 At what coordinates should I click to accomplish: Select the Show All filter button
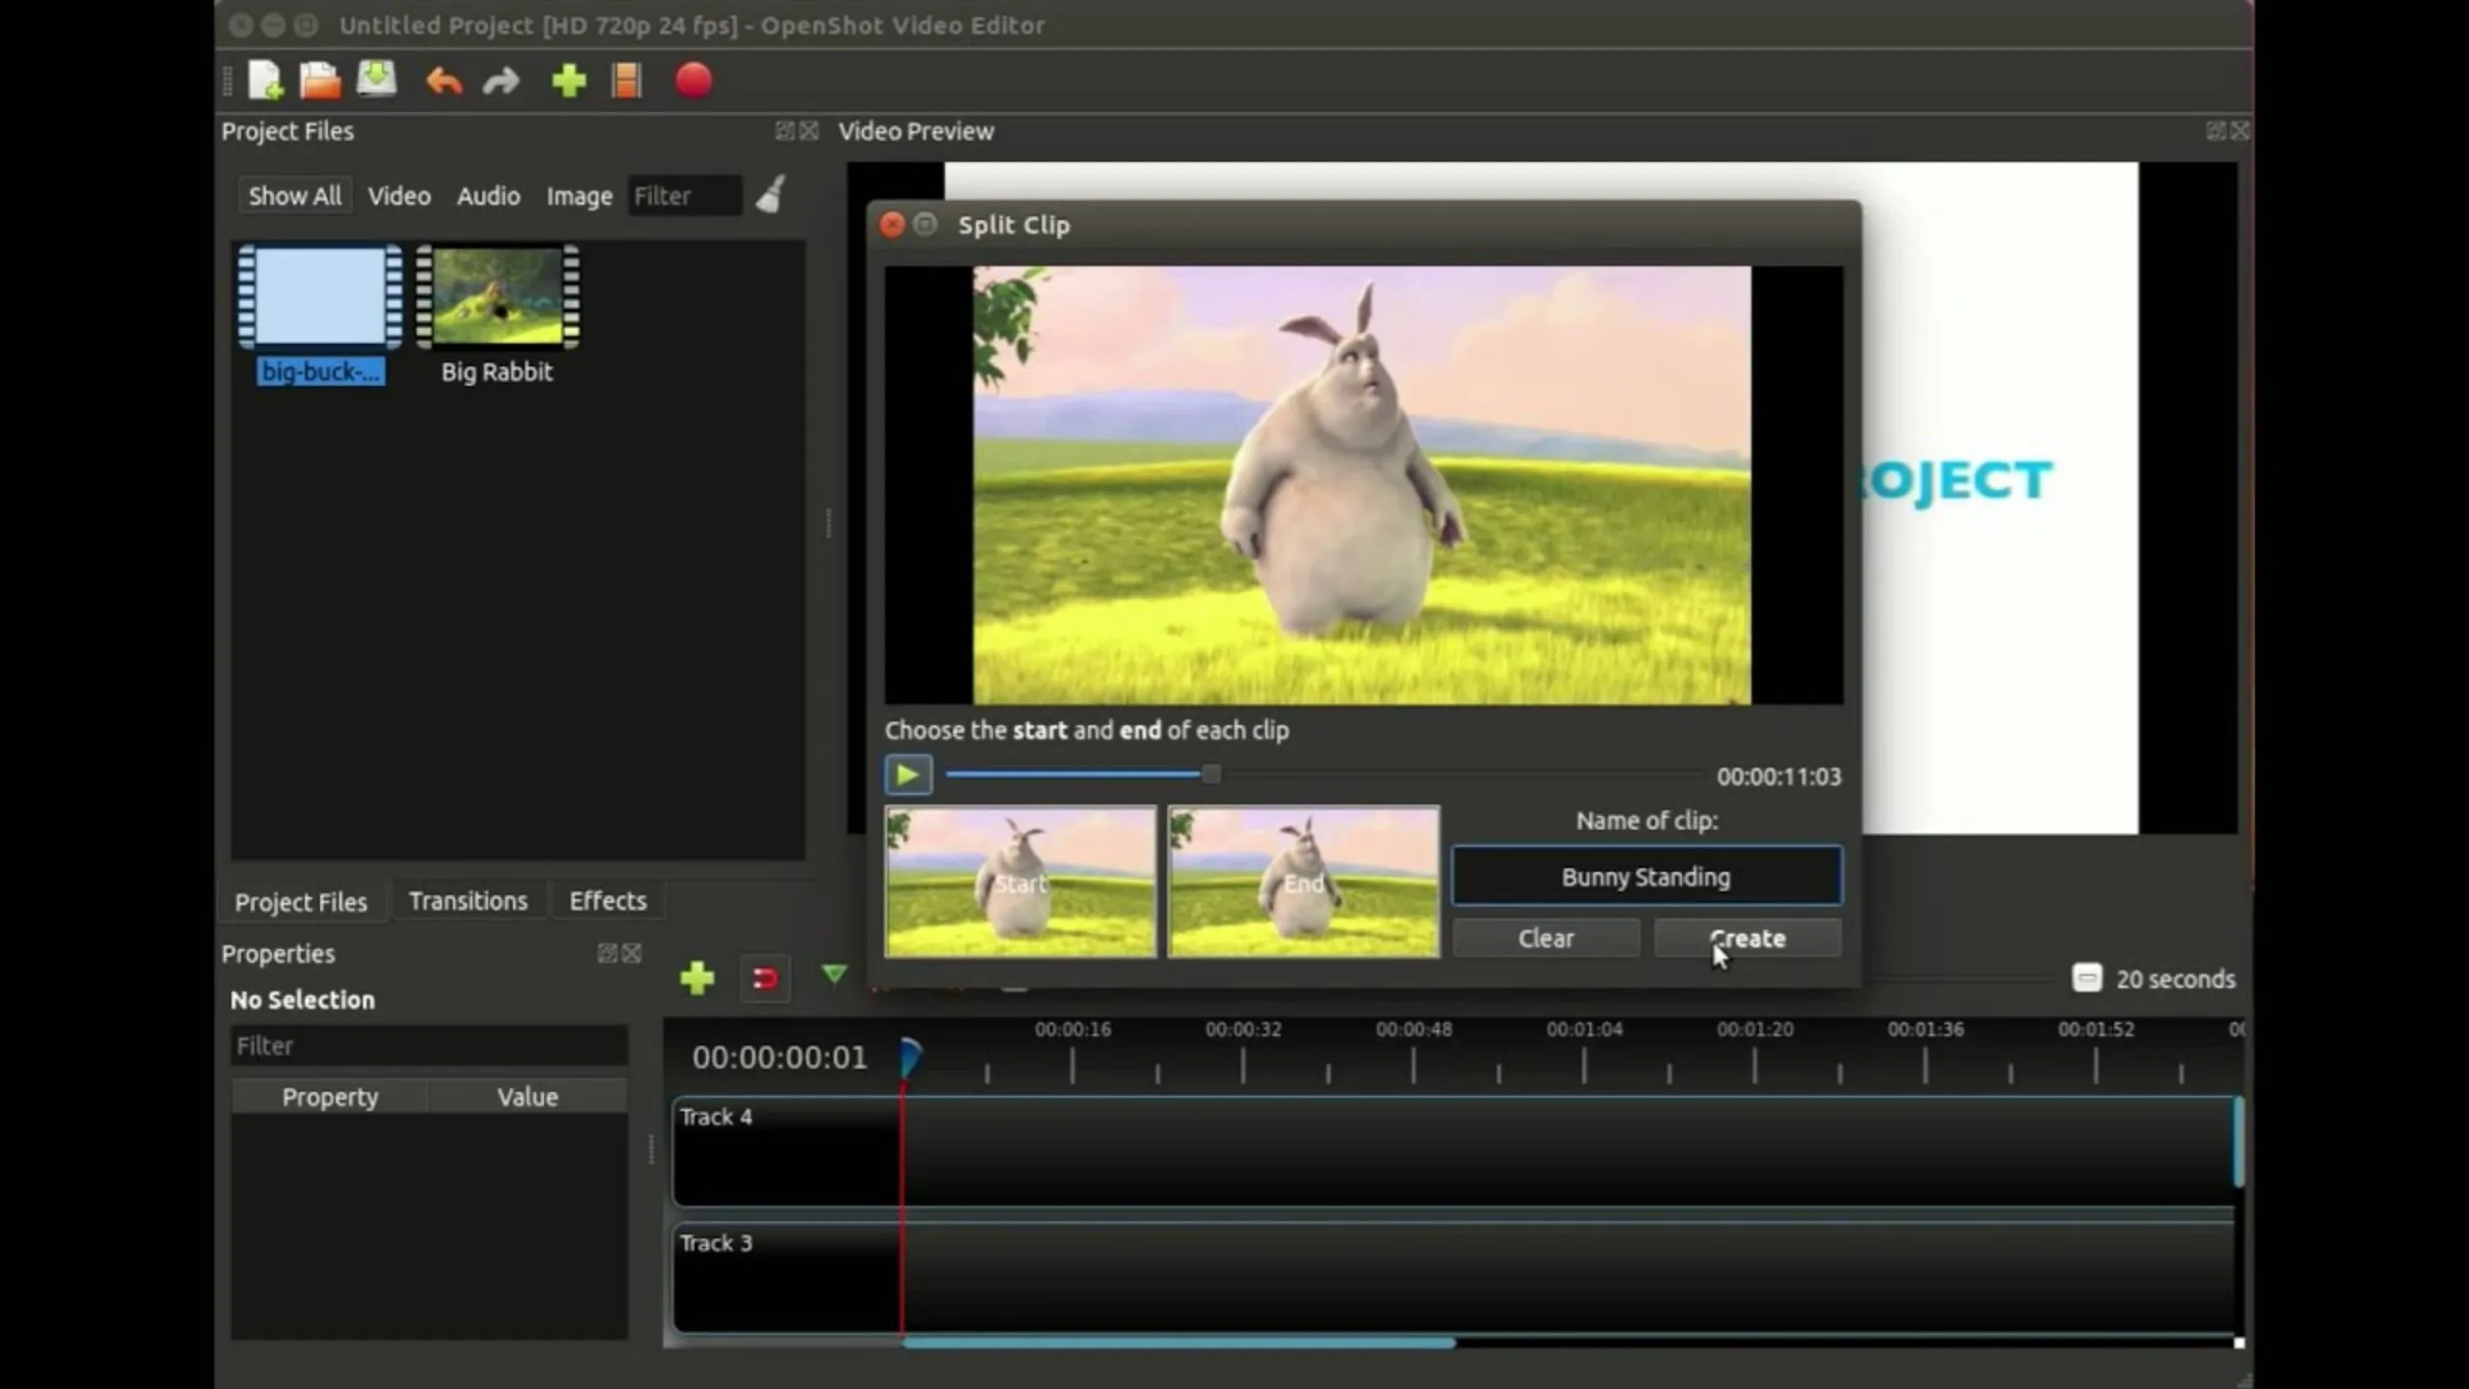coord(294,196)
